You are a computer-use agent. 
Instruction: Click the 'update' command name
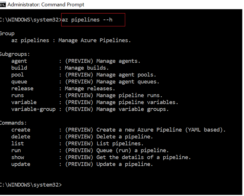tap(21, 164)
